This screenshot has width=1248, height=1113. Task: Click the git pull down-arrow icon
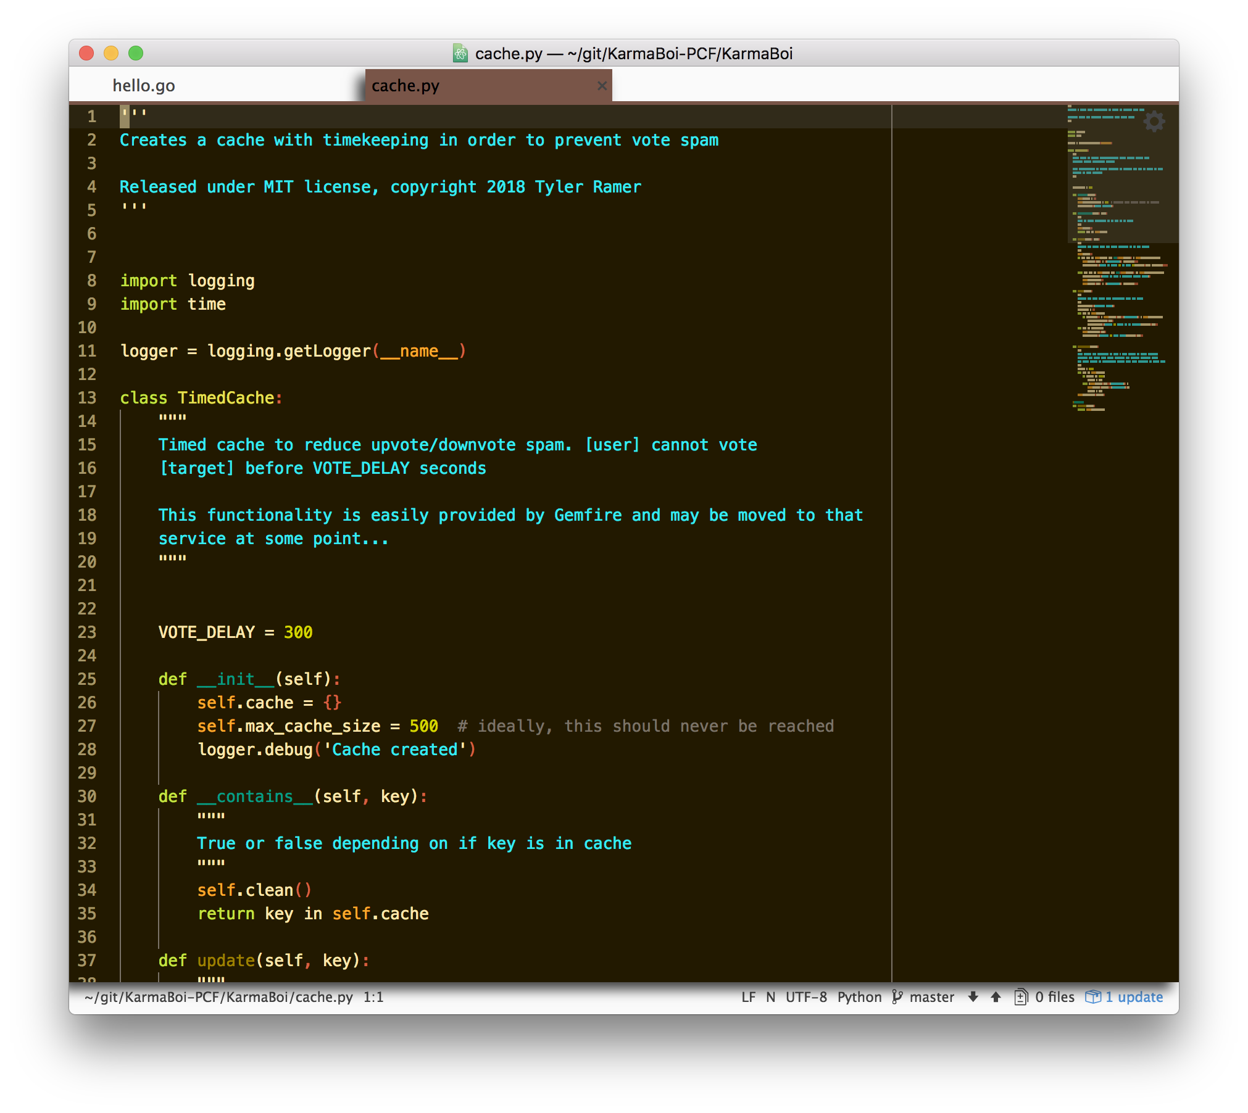click(x=973, y=997)
